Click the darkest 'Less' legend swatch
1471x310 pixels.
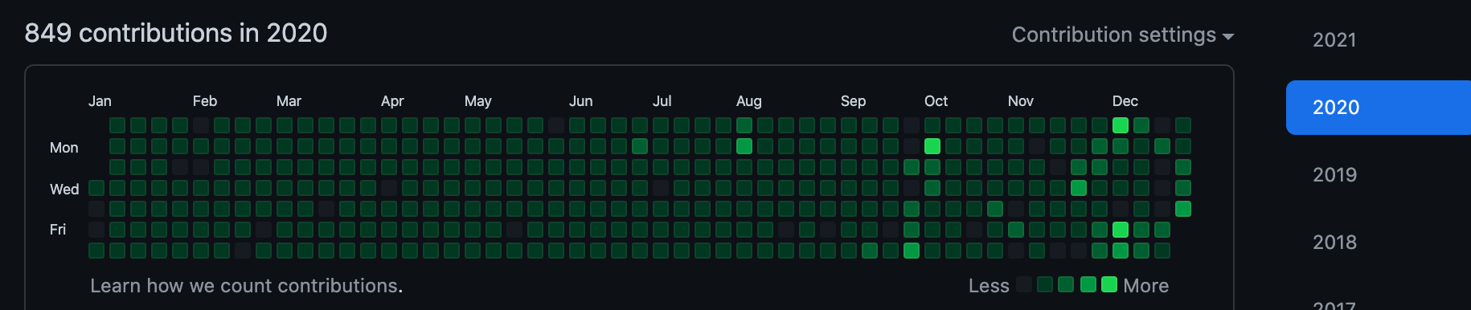tap(1024, 284)
